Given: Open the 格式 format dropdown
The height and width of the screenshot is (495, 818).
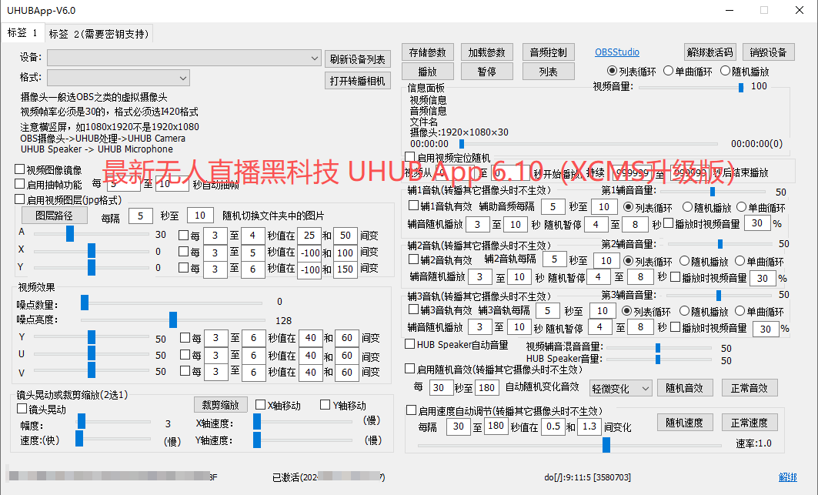Looking at the screenshot, I should point(119,78).
